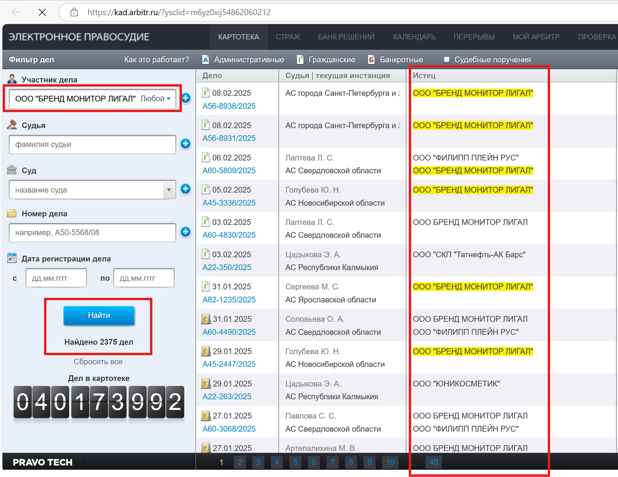Go to results page 2

click(240, 462)
